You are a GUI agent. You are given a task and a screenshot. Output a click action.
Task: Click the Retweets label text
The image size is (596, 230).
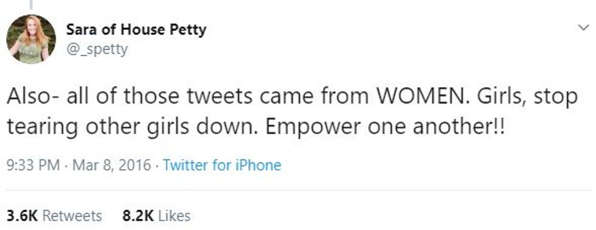point(72,216)
